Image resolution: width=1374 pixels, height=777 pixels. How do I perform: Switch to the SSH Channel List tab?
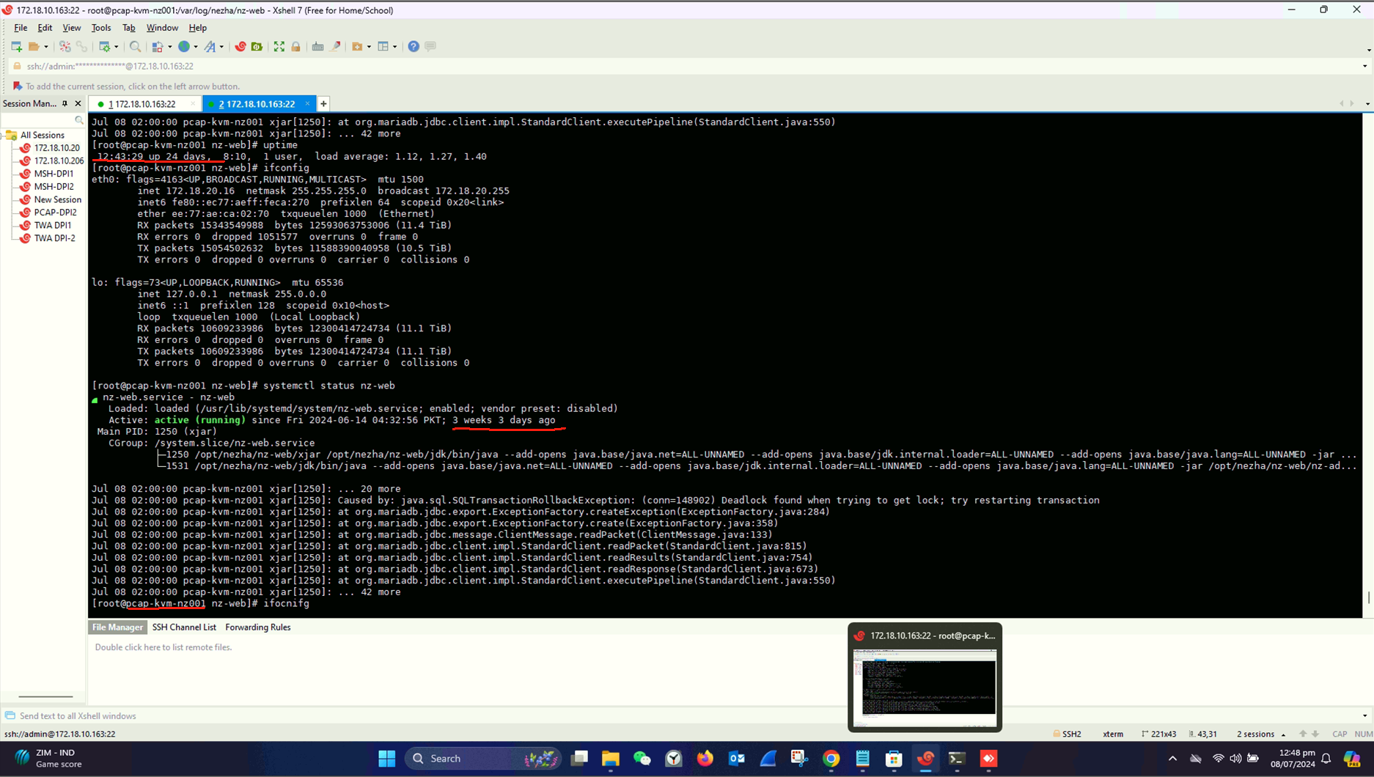pos(184,627)
